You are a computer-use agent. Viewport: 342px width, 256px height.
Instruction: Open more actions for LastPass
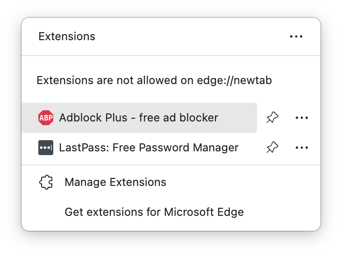[302, 148]
